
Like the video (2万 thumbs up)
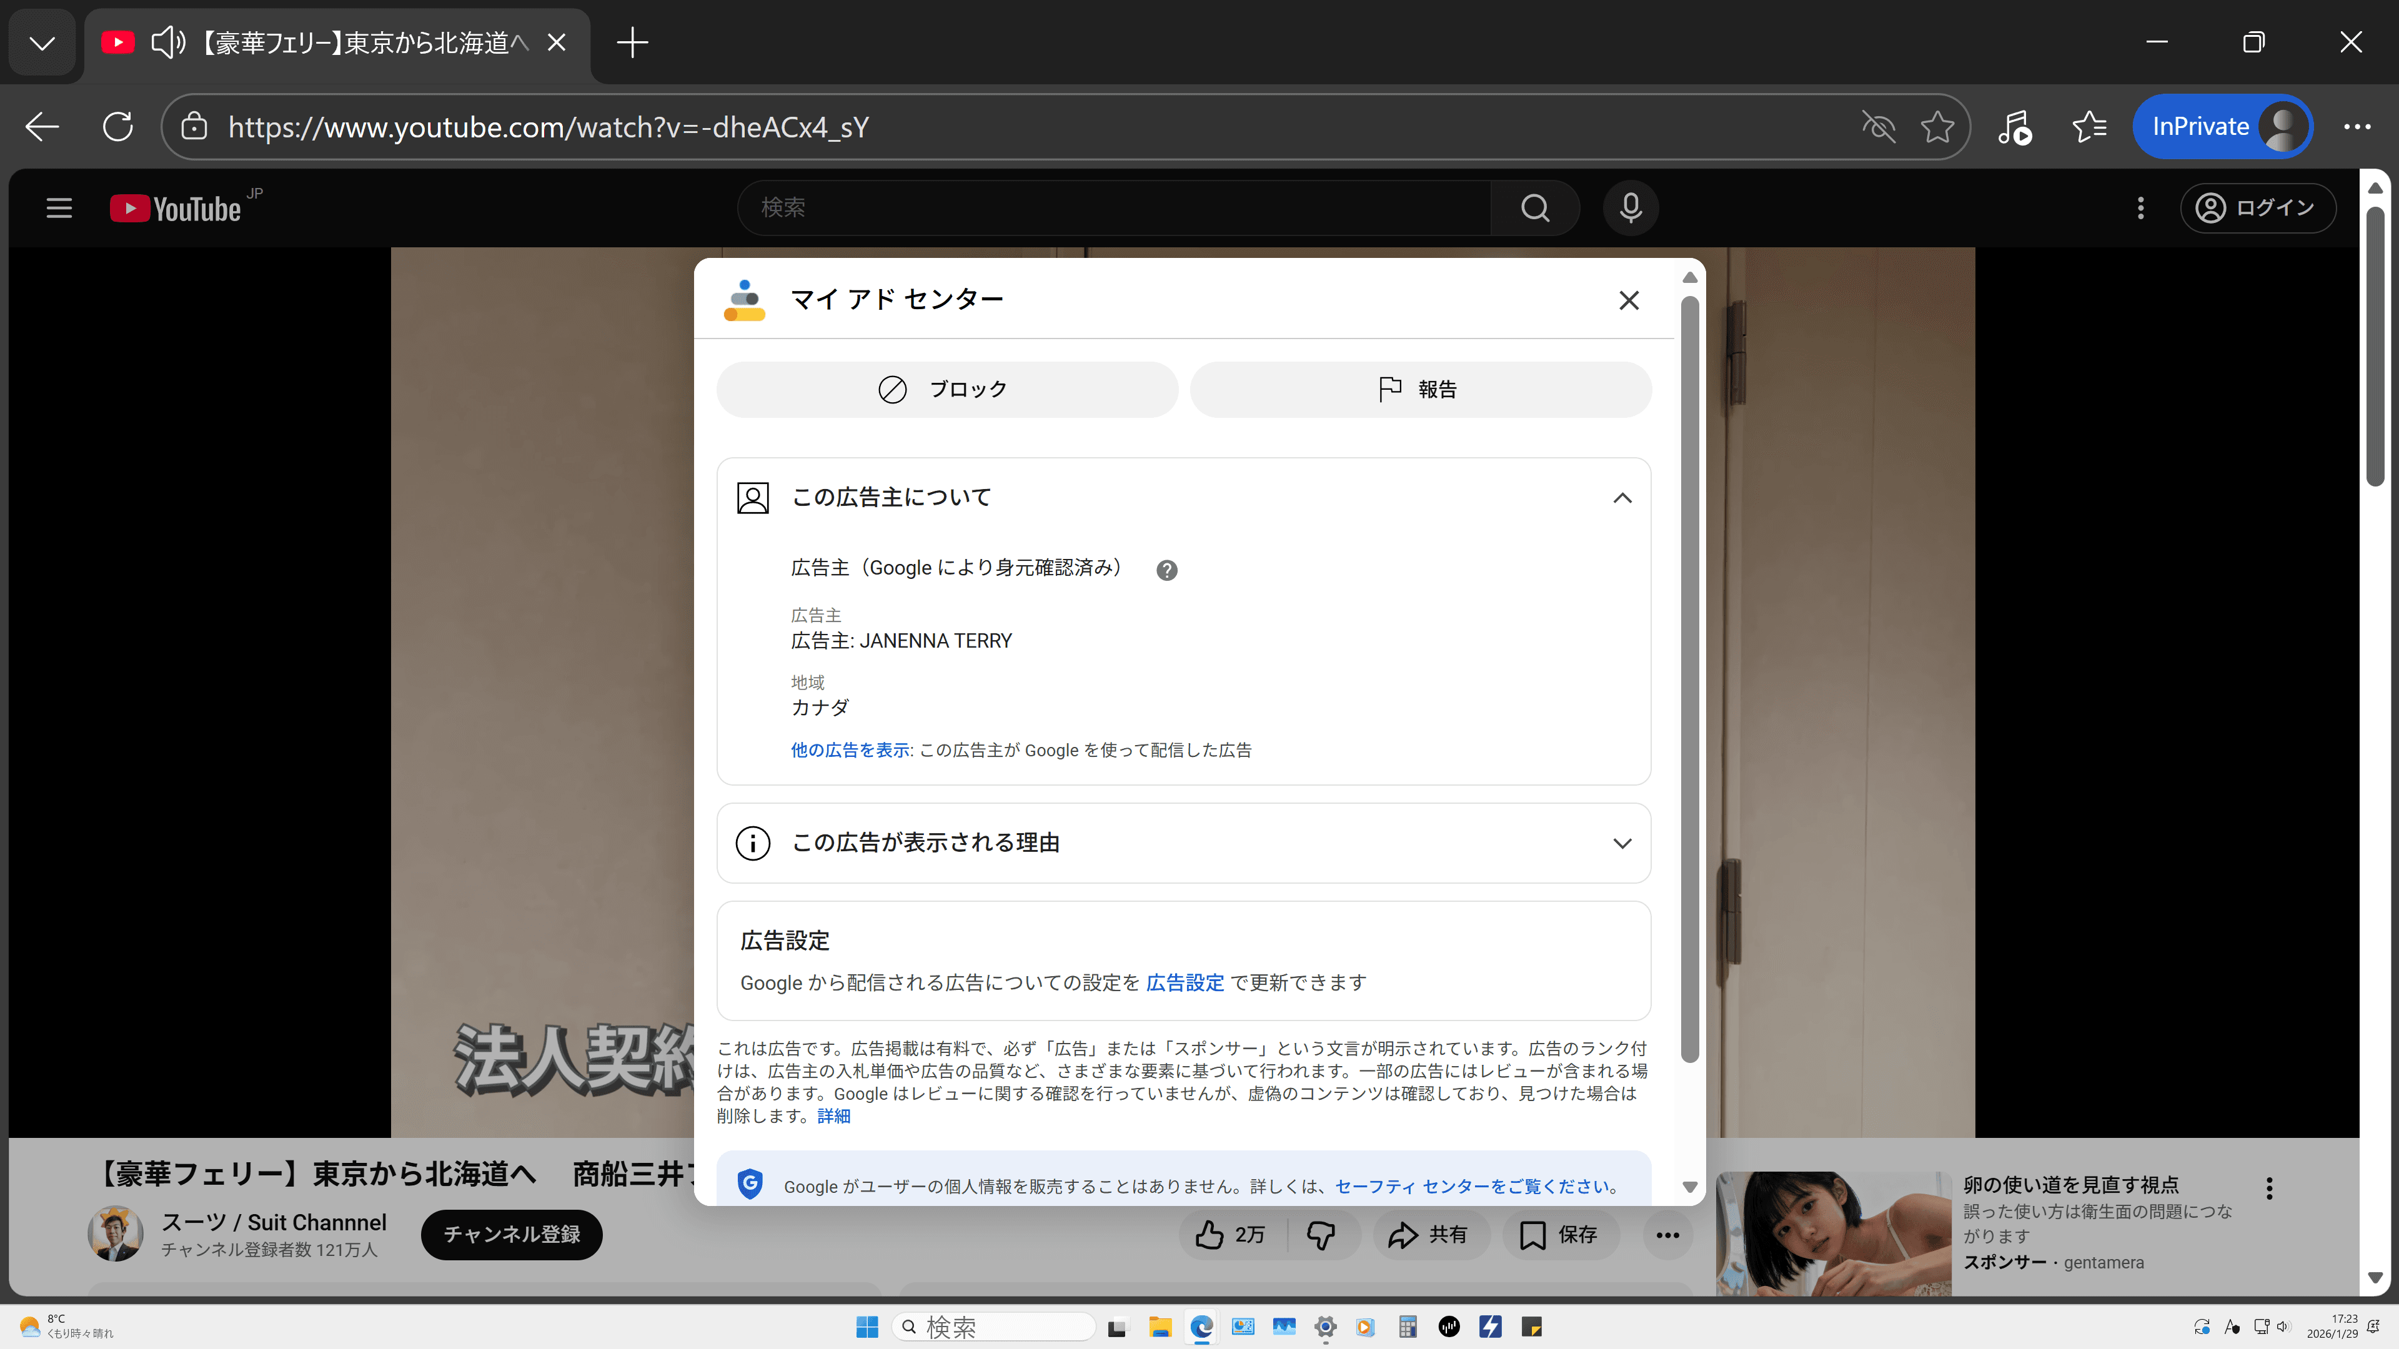[1232, 1235]
